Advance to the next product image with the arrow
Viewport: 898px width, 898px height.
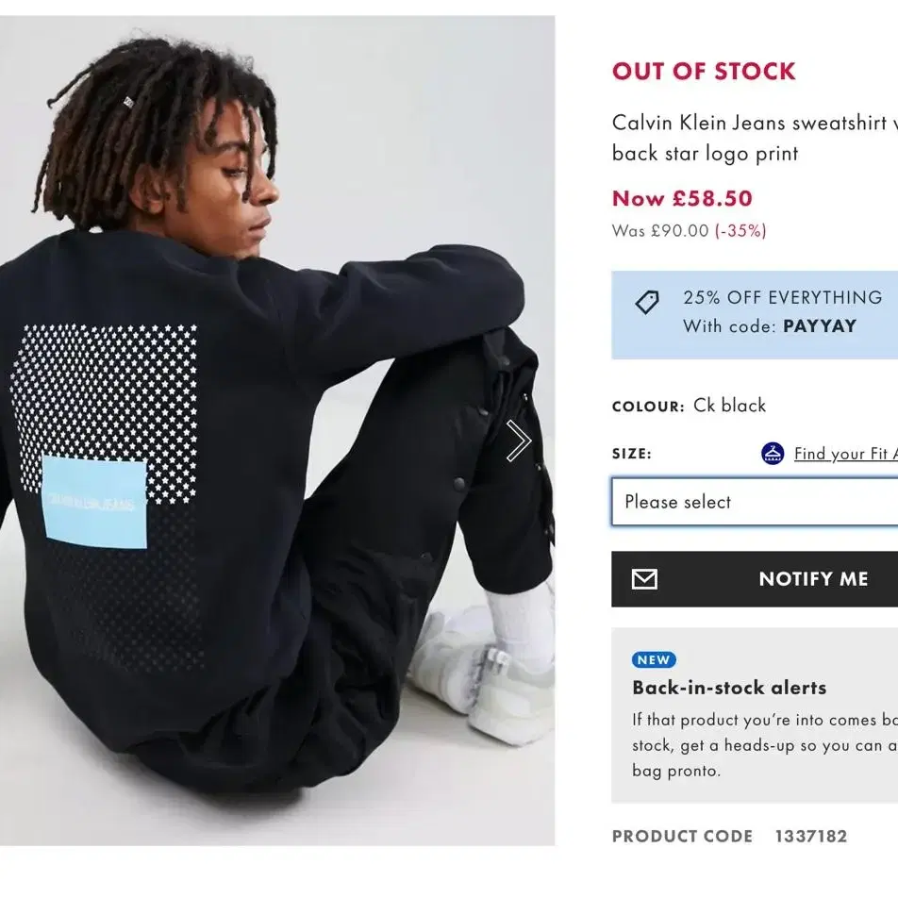(518, 441)
